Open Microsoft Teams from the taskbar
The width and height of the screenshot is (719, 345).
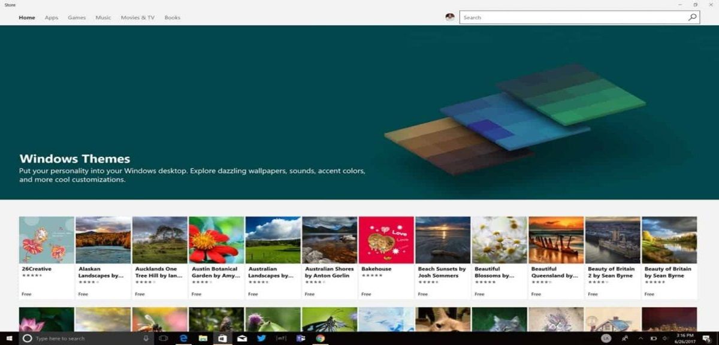[x=301, y=338]
